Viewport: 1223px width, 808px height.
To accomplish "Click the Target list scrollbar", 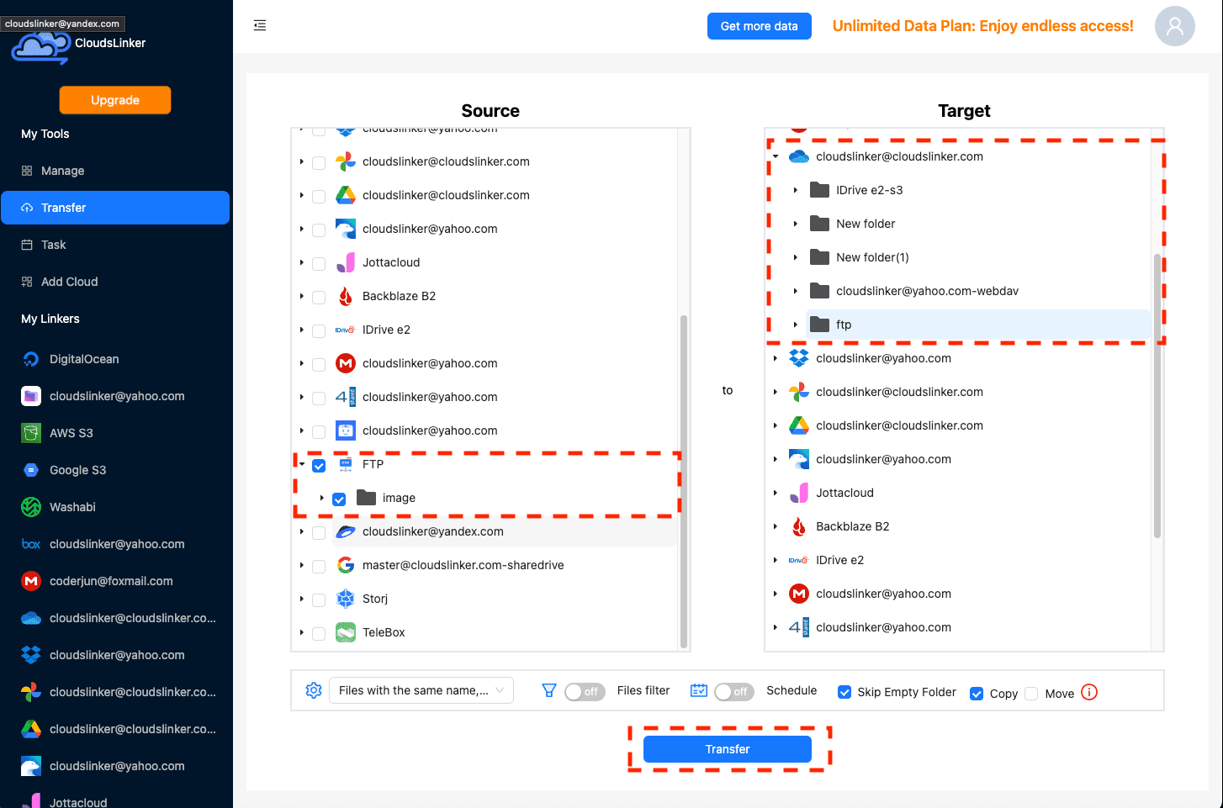I will click(1157, 395).
